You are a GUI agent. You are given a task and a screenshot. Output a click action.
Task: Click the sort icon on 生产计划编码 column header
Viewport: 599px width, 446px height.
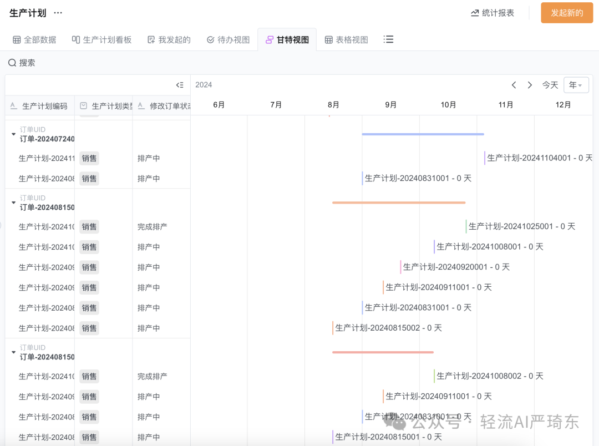pos(12,106)
